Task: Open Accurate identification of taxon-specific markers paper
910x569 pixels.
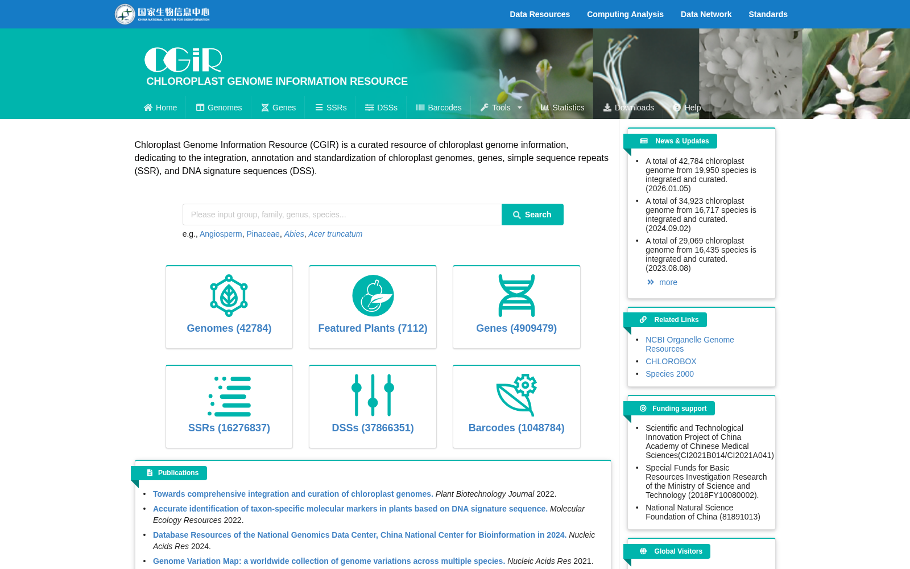Action: pos(350,509)
